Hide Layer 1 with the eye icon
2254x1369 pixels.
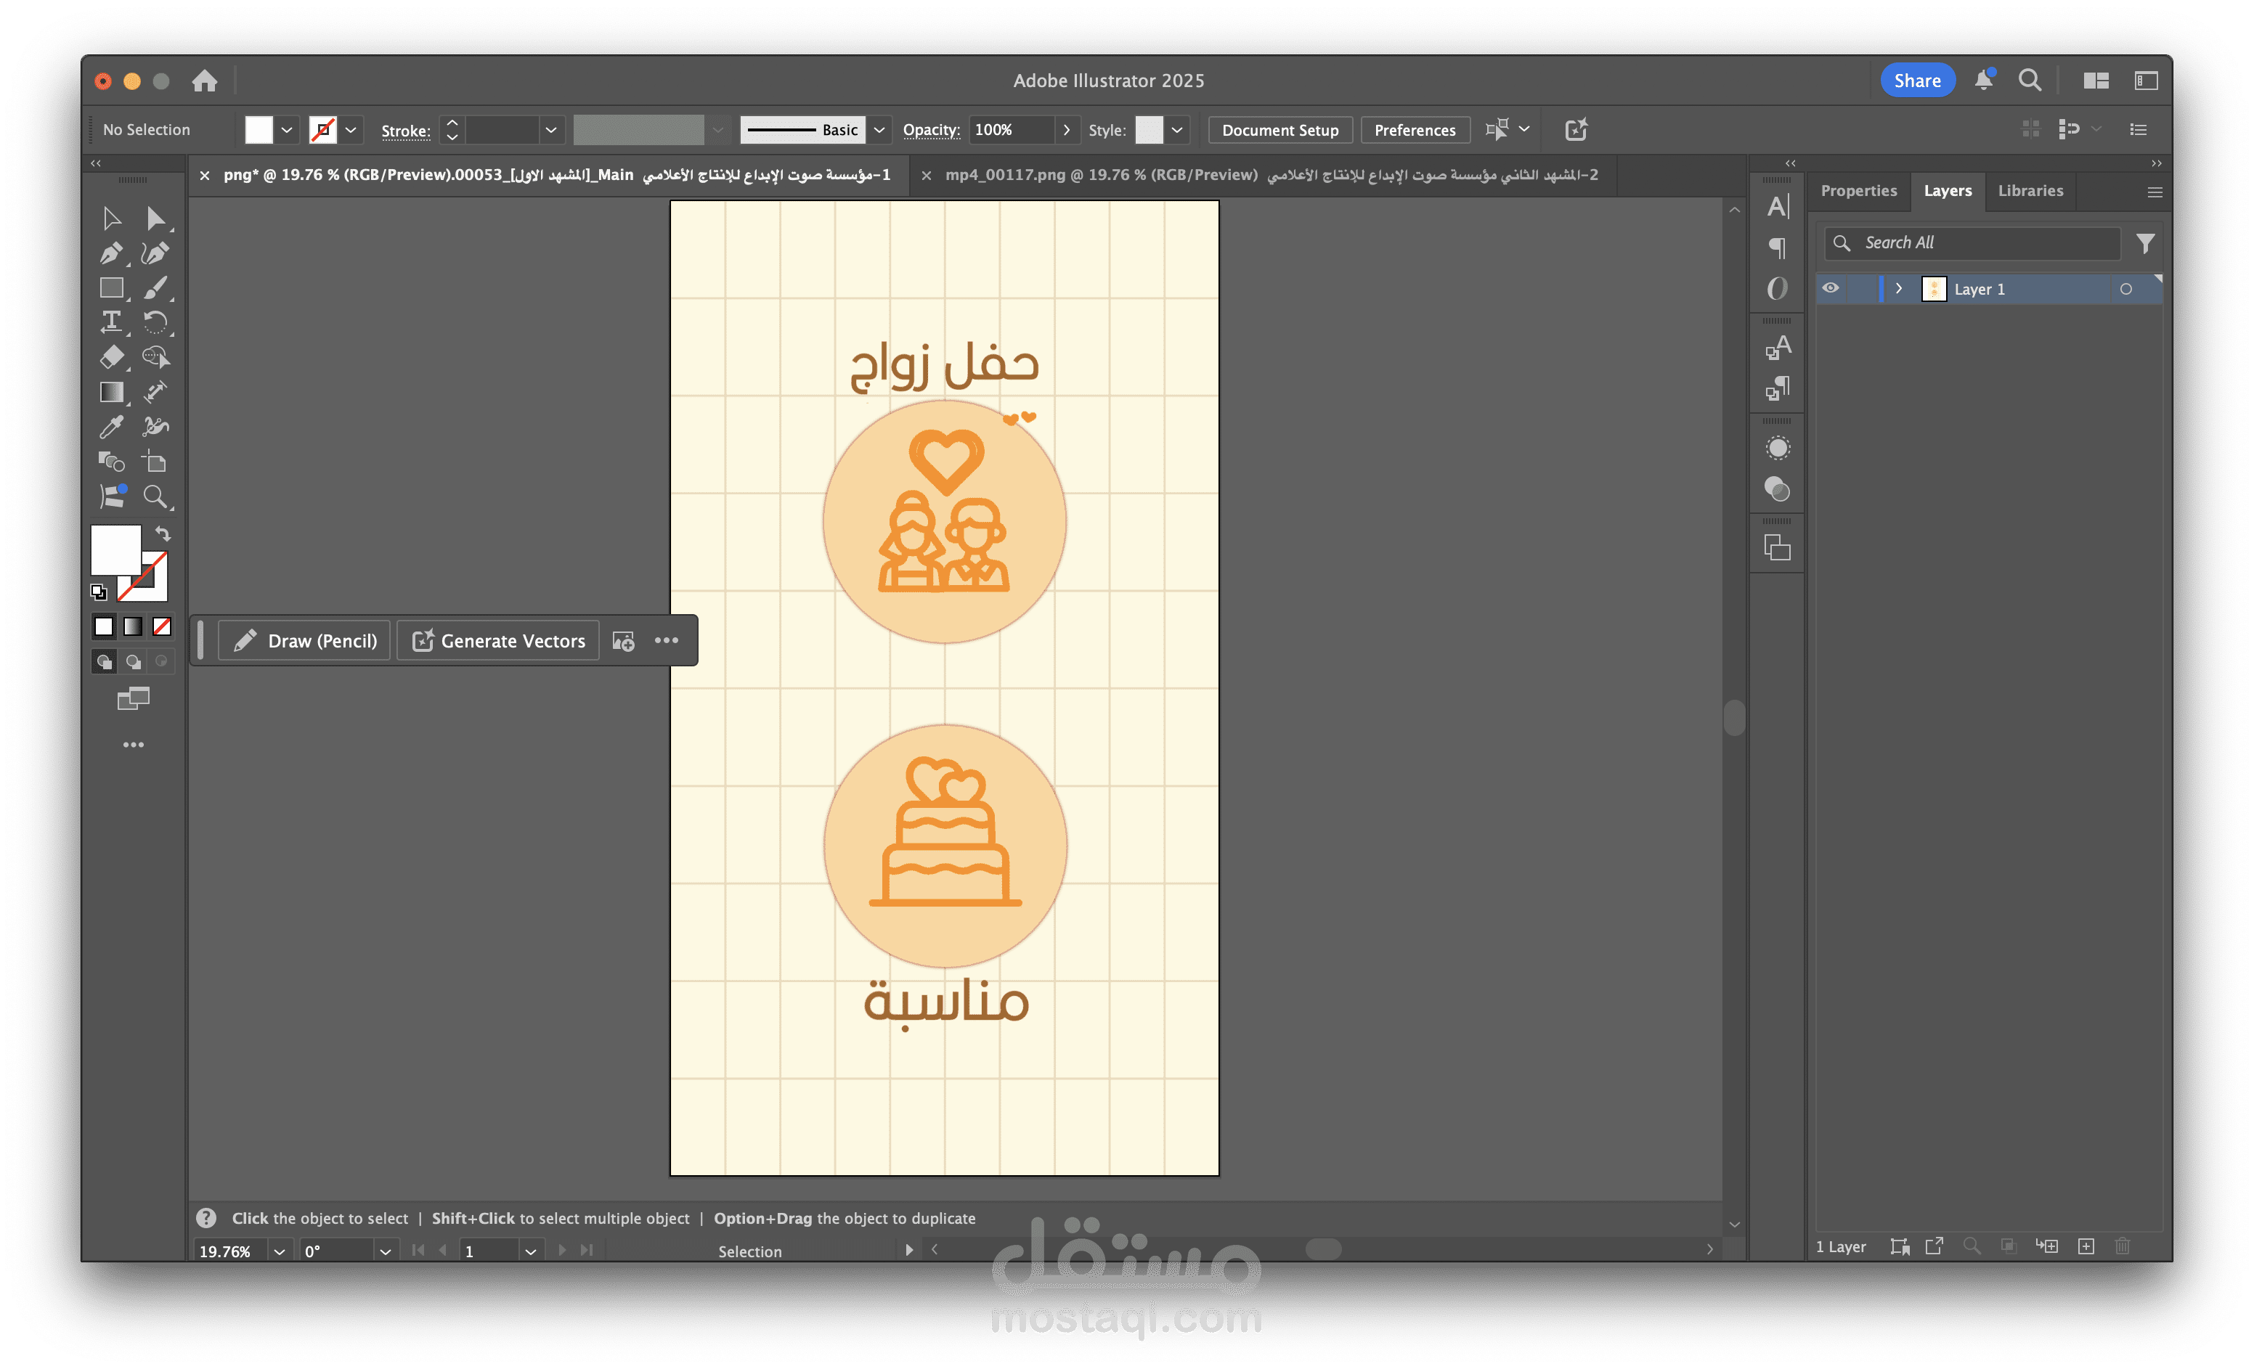click(x=1831, y=288)
